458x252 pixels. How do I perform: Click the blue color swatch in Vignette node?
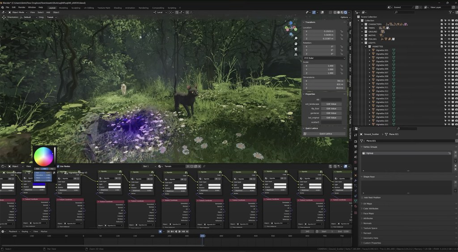coord(39,184)
